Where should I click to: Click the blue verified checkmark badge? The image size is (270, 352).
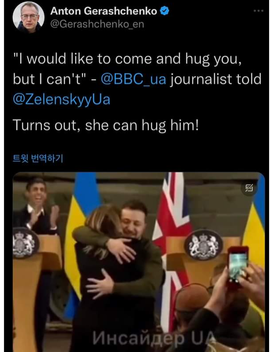pos(164,11)
